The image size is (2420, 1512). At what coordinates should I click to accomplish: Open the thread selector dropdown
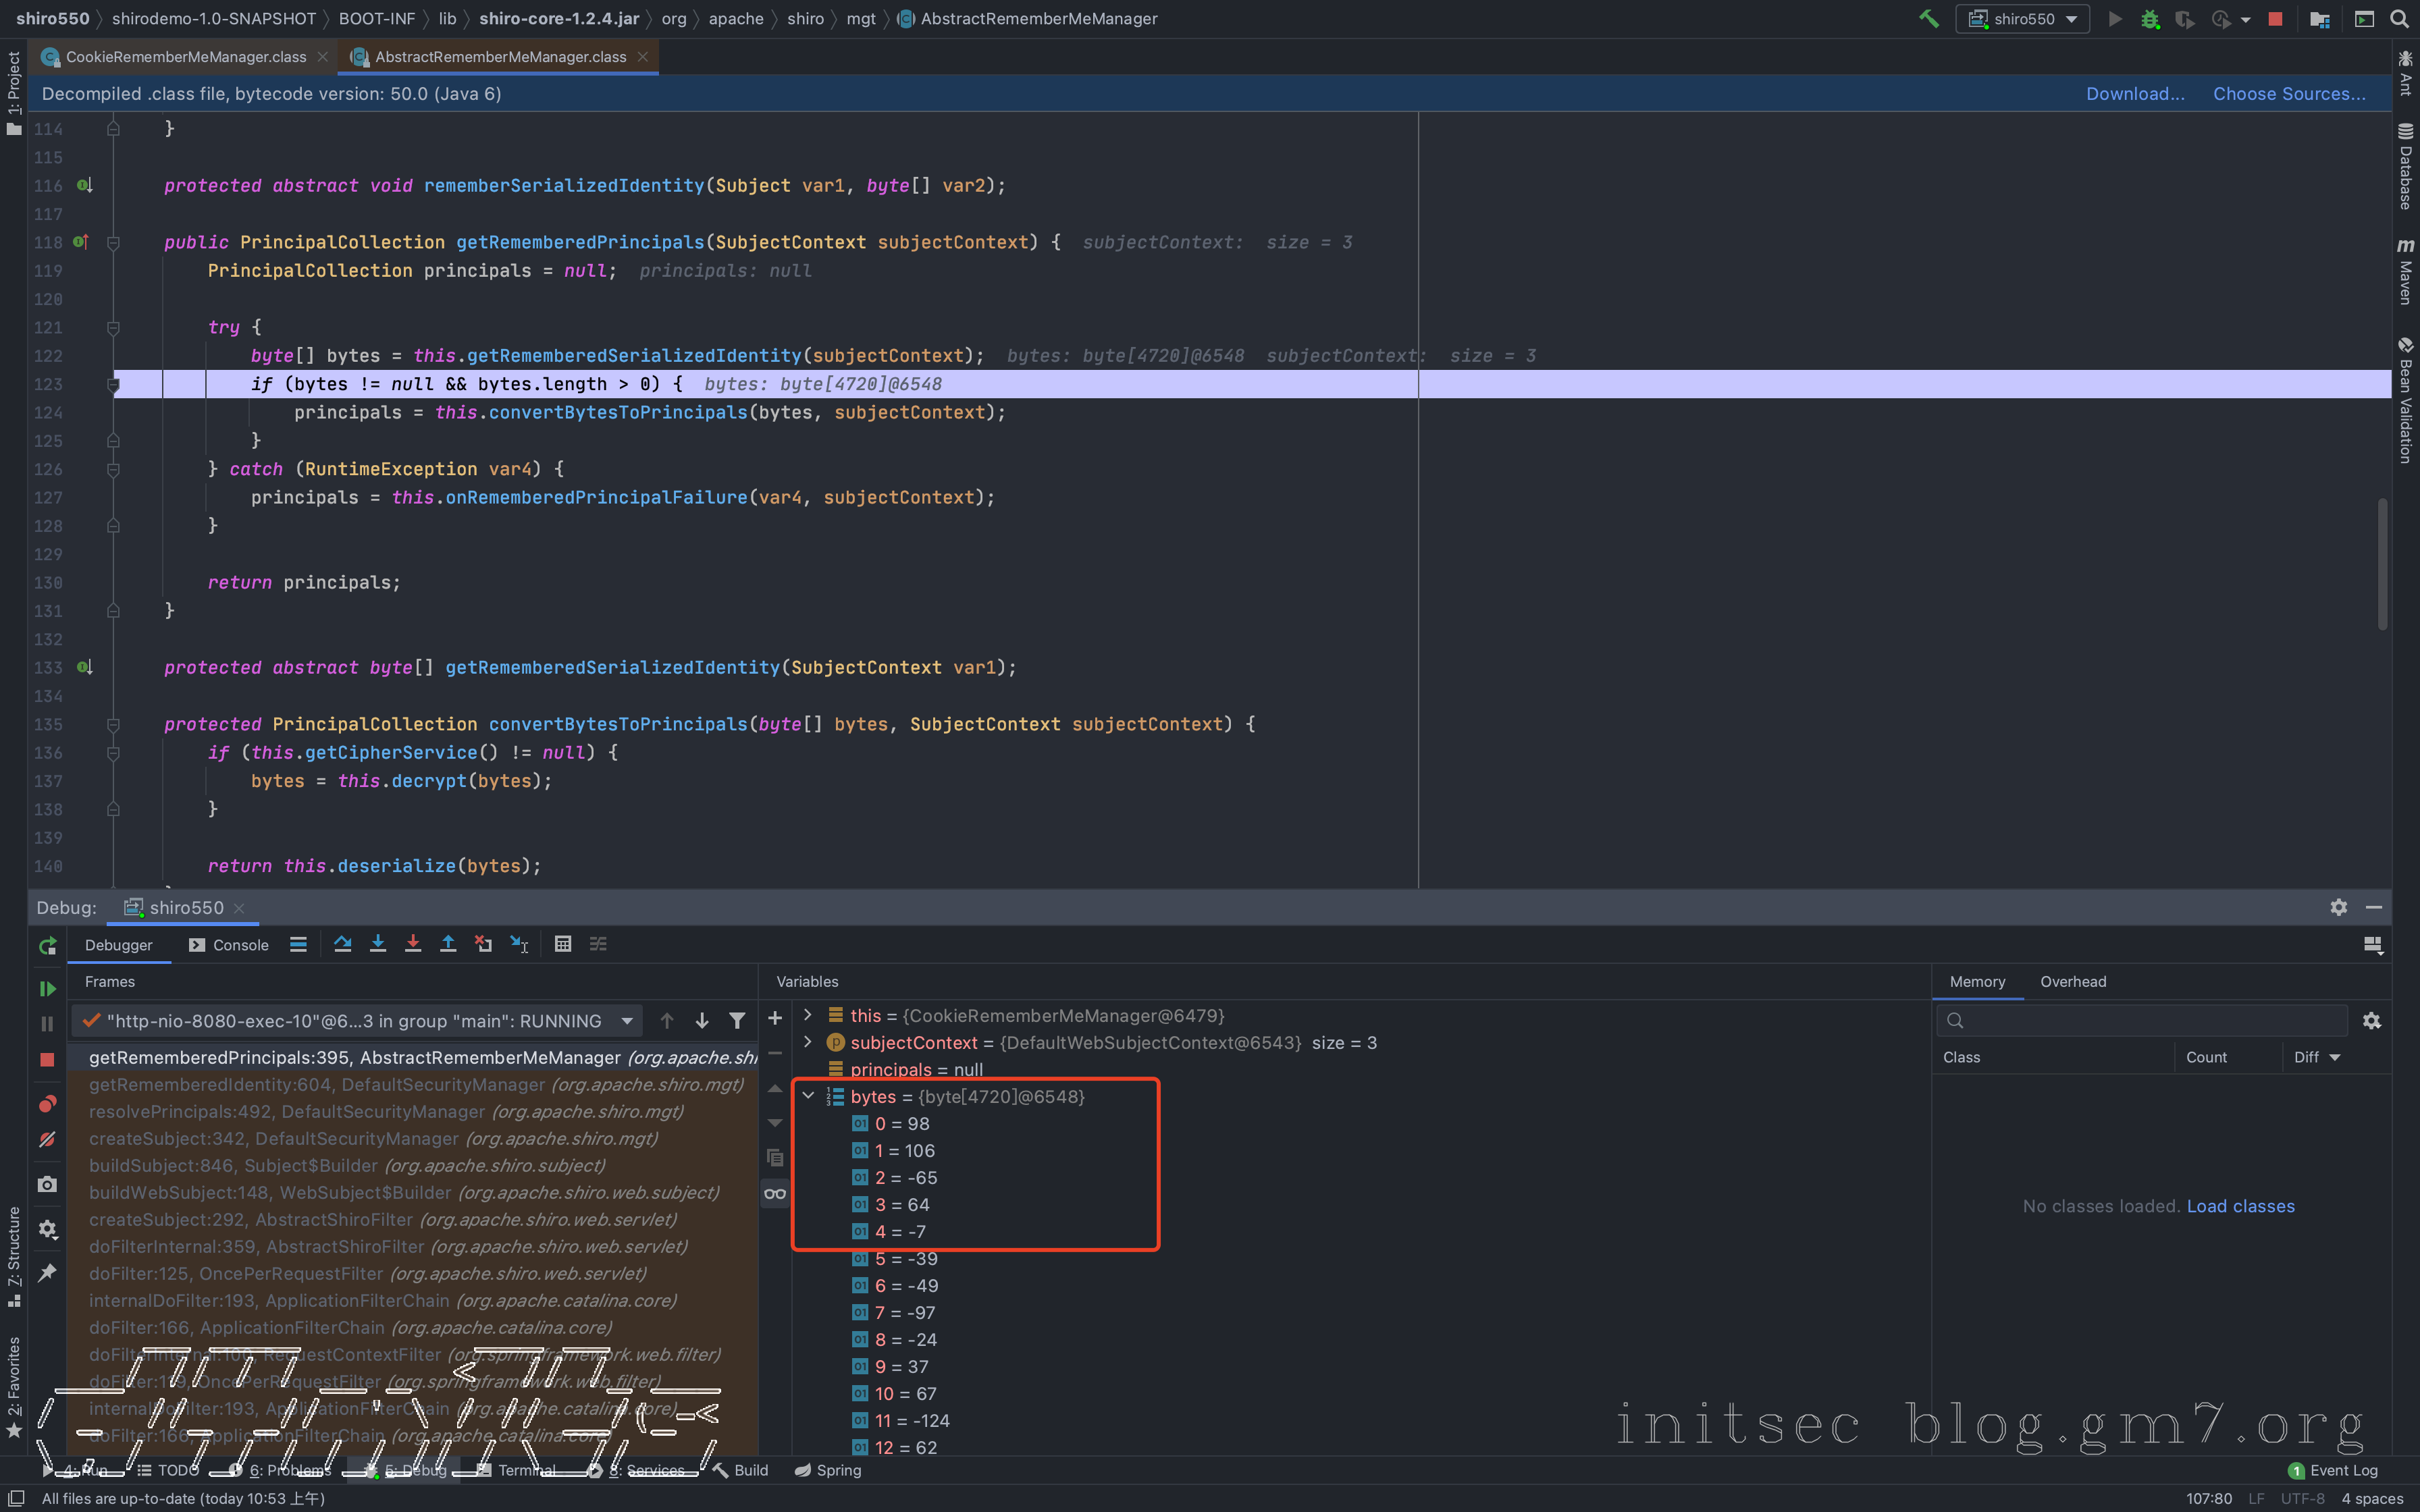627,1020
